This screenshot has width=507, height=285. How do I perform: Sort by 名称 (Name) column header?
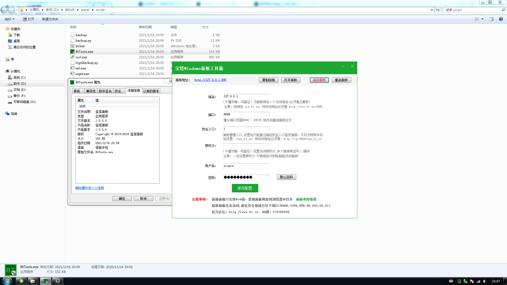tap(73, 27)
